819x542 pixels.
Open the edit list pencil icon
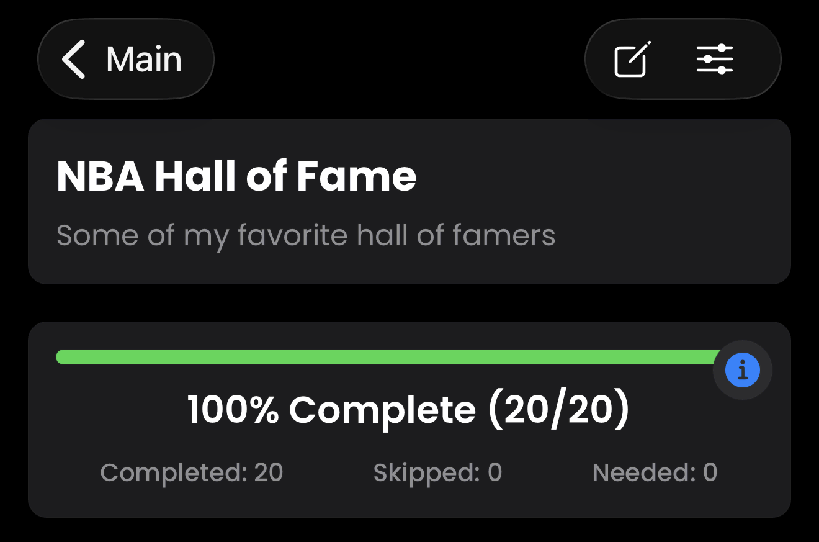click(632, 60)
